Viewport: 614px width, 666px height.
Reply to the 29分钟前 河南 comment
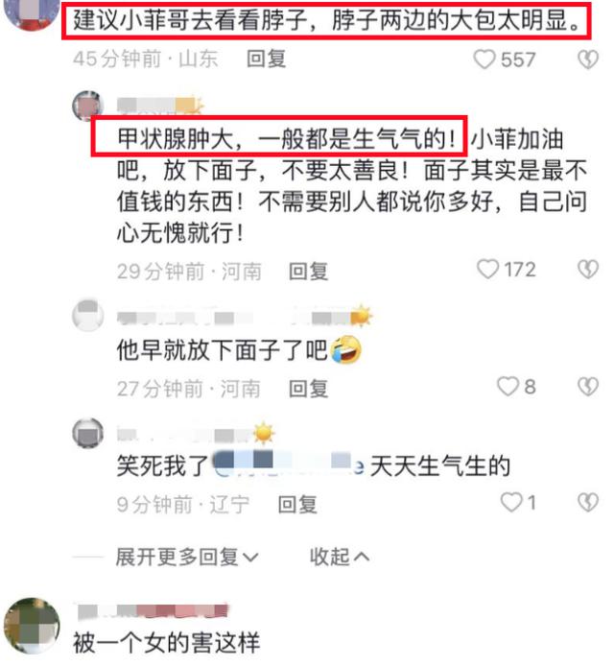click(x=308, y=271)
